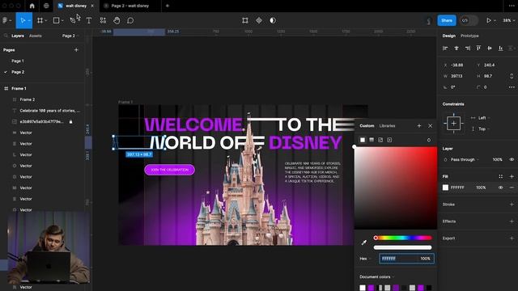The width and height of the screenshot is (518, 291).
Task: Click the opacity slider in color picker
Action: (403, 247)
